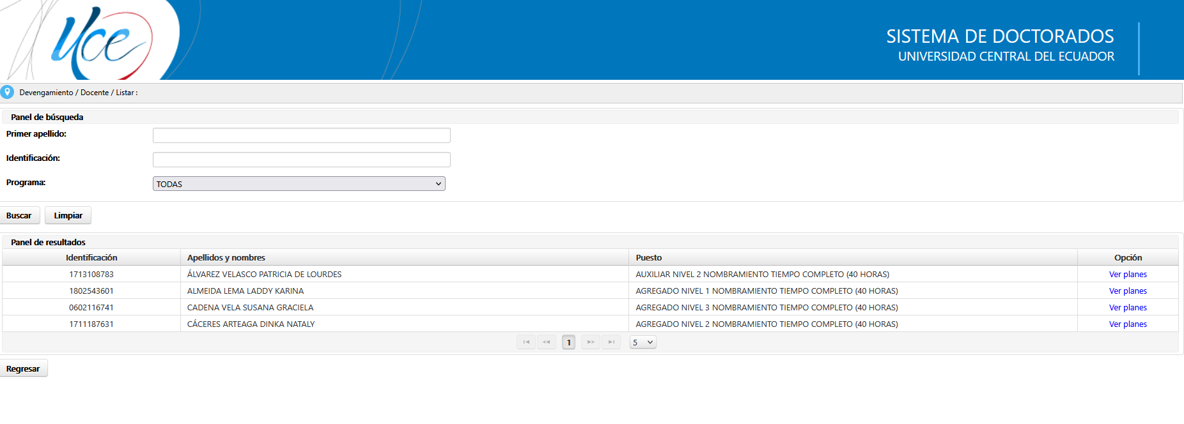This screenshot has height=424, width=1184.
Task: Select page 1 in paginator
Action: tap(569, 342)
